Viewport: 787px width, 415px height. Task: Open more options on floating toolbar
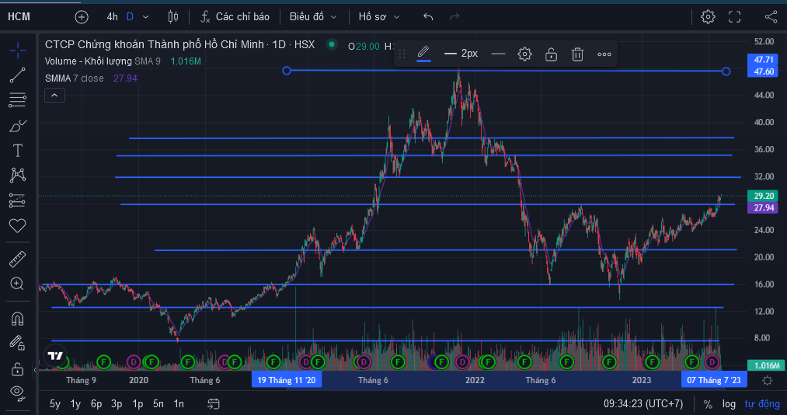pos(604,54)
